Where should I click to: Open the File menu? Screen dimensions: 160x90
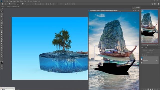(4, 1)
